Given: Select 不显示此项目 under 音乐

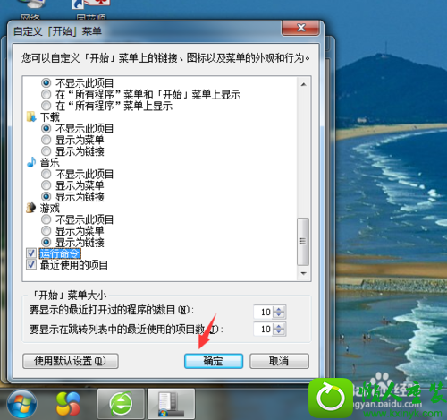Looking at the screenshot, I should pyautogui.click(x=46, y=174).
